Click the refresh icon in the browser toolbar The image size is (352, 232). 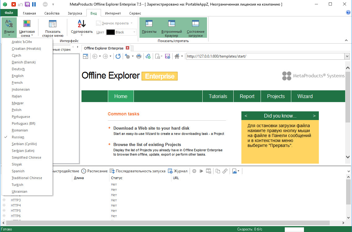(118, 56)
